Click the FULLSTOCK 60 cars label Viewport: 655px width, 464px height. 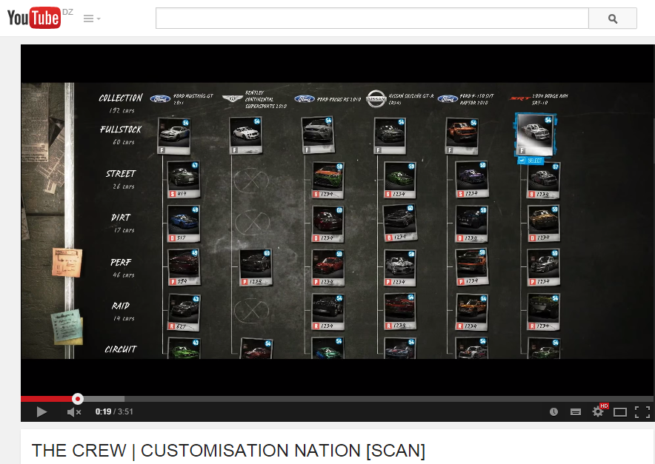click(x=121, y=135)
